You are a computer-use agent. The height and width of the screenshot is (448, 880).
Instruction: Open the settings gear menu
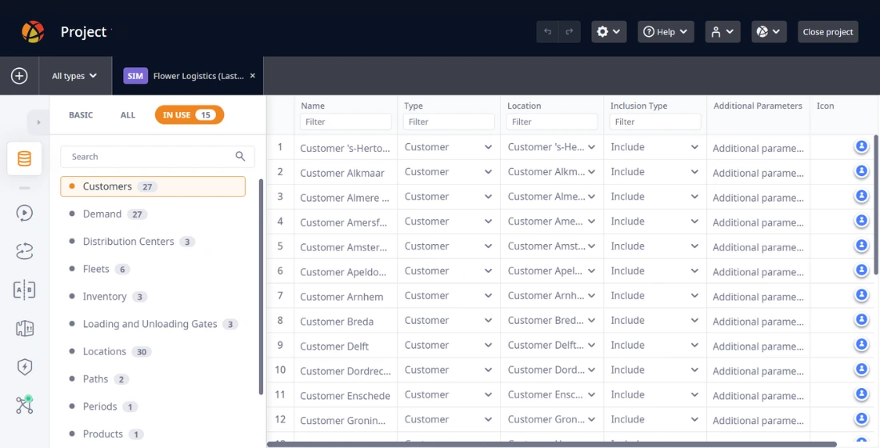point(609,32)
